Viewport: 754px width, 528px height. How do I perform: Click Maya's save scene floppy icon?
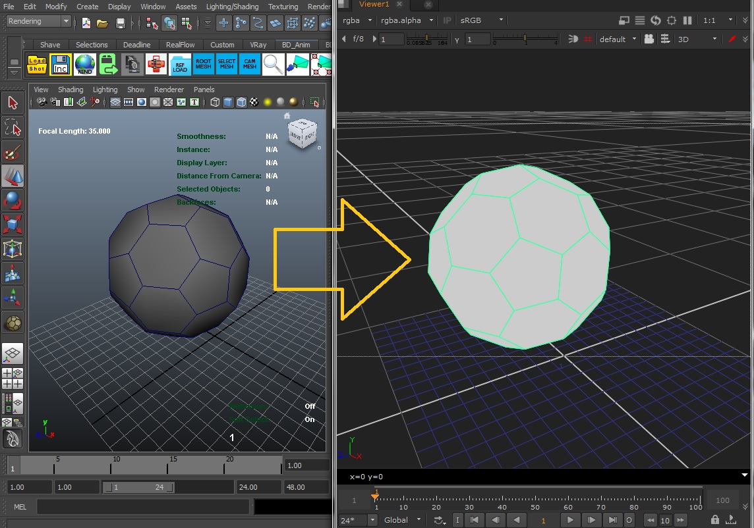[x=120, y=22]
